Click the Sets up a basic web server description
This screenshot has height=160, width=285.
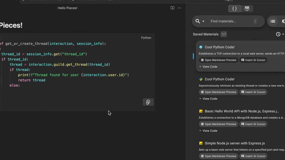tap(242, 150)
